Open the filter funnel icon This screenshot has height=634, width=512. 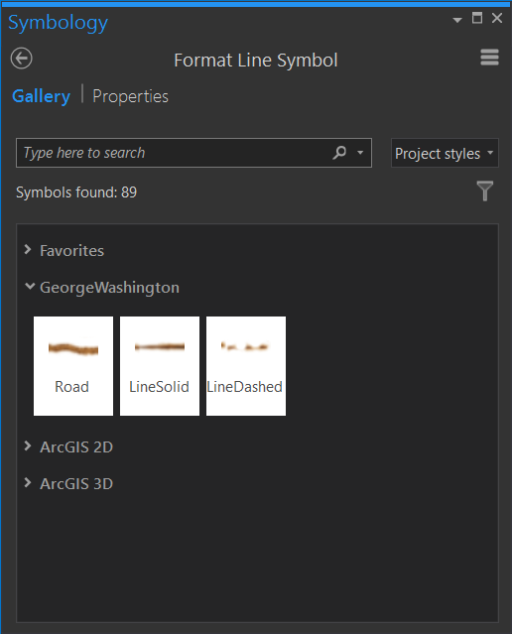point(484,190)
